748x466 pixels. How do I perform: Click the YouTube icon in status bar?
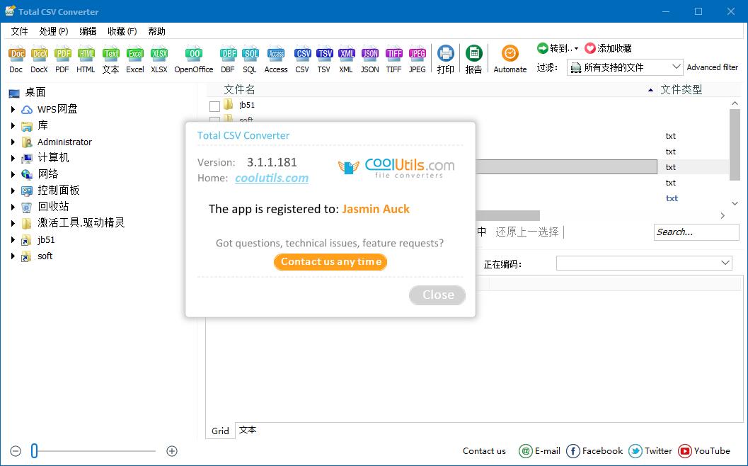point(685,451)
